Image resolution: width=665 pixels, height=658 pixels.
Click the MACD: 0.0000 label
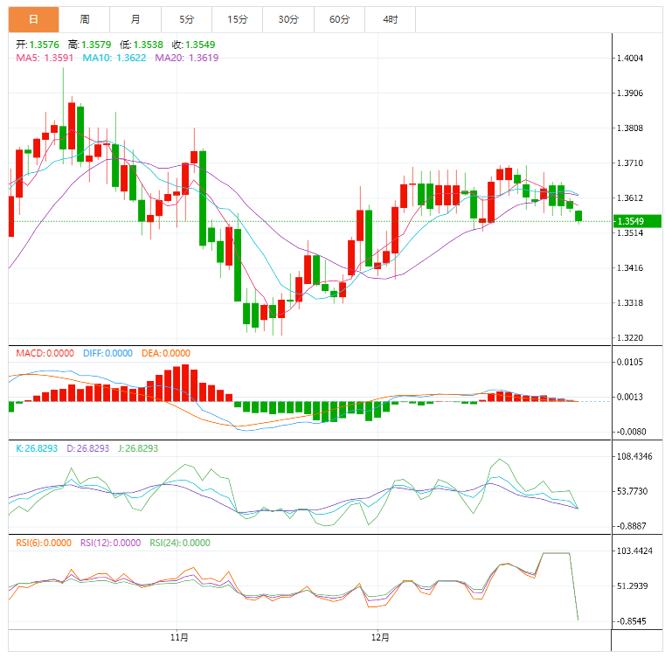45,353
